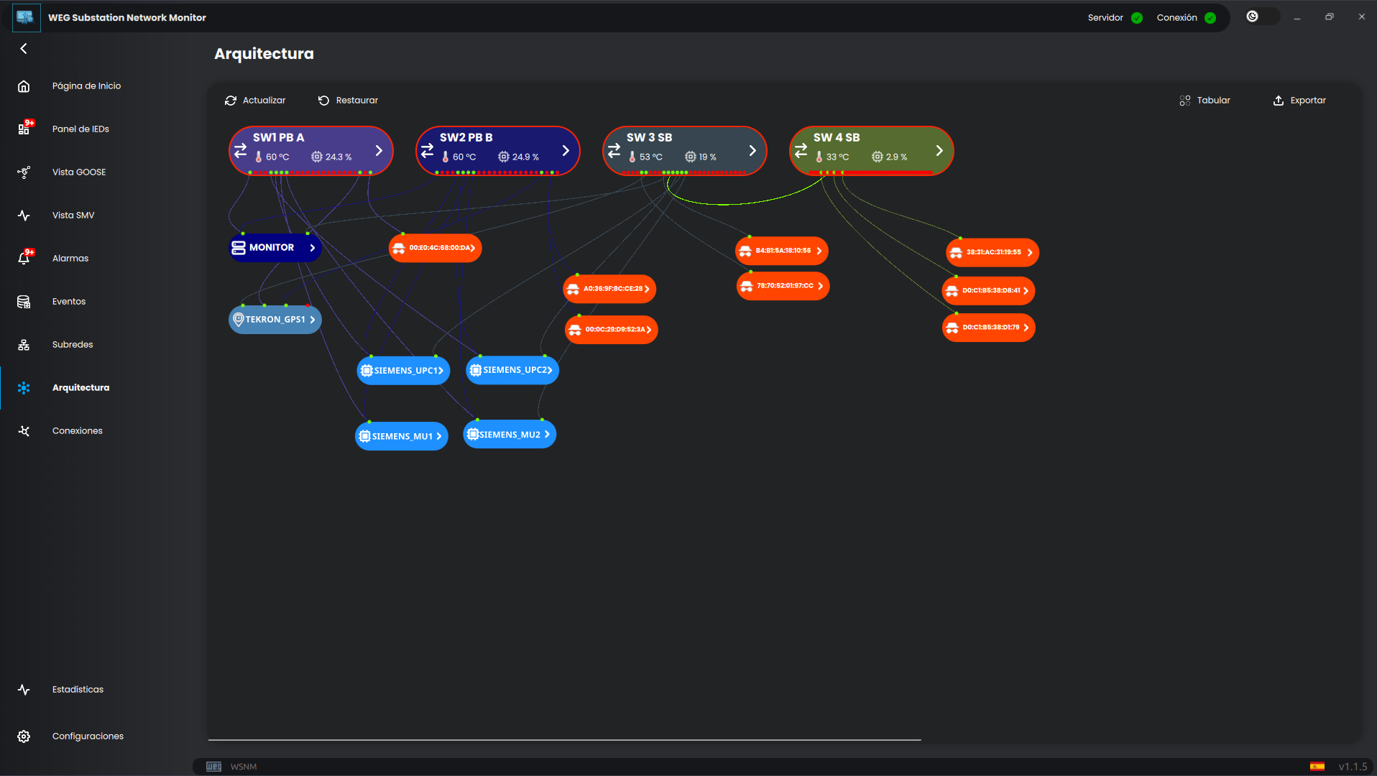Screen dimensions: 1377x776
Task: Click the Actualizar refresh icon
Action: click(231, 101)
